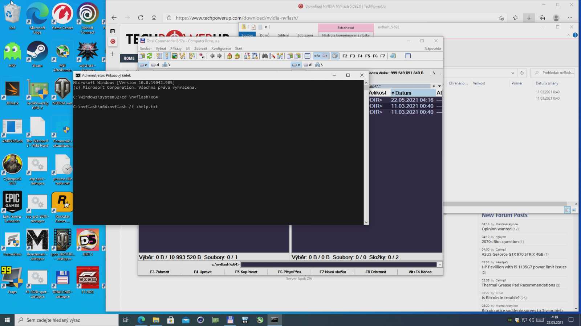Image resolution: width=581 pixels, height=326 pixels.
Task: Toggle the first pressed view-mode button in Total Commander toolbar
Action: click(x=317, y=56)
